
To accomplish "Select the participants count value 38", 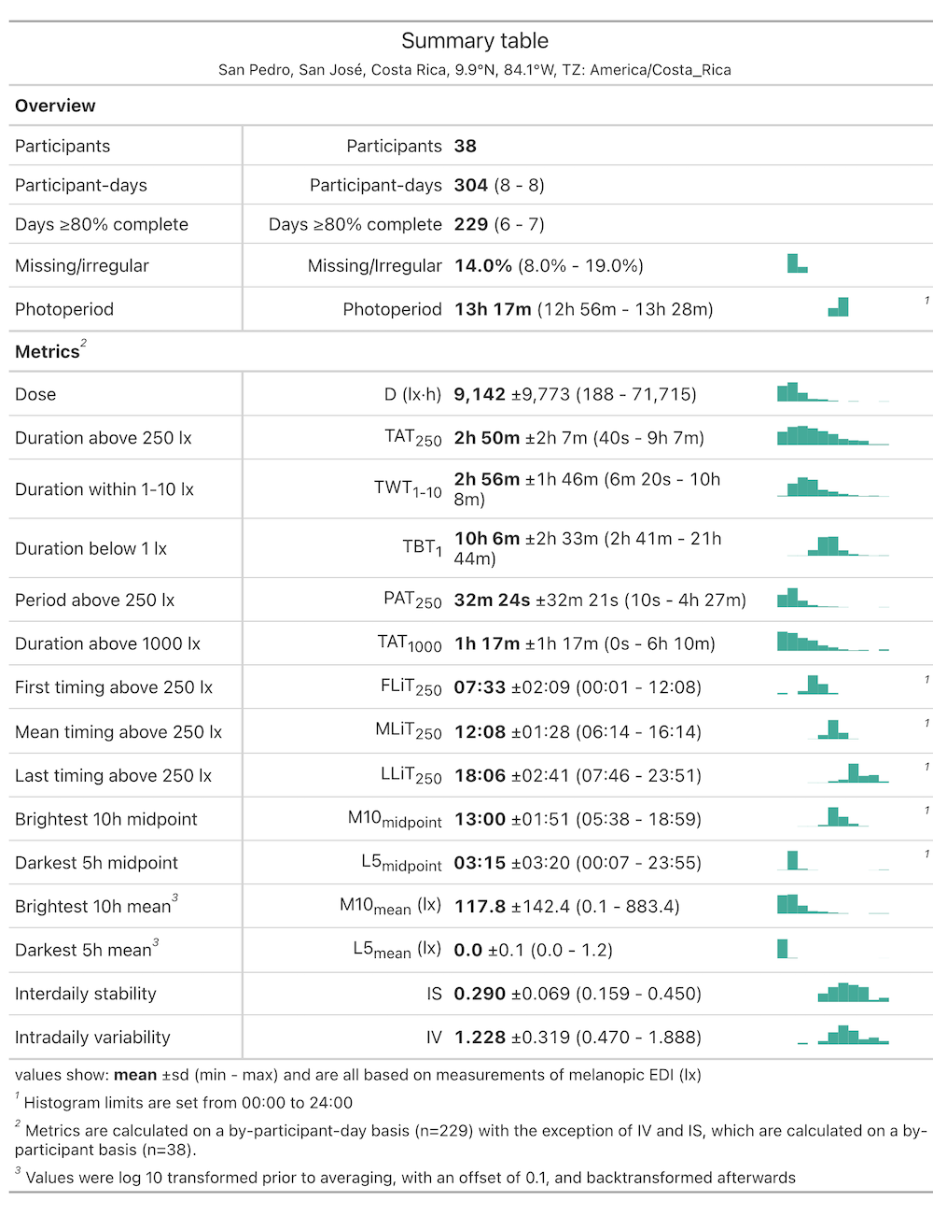I will click(x=465, y=146).
